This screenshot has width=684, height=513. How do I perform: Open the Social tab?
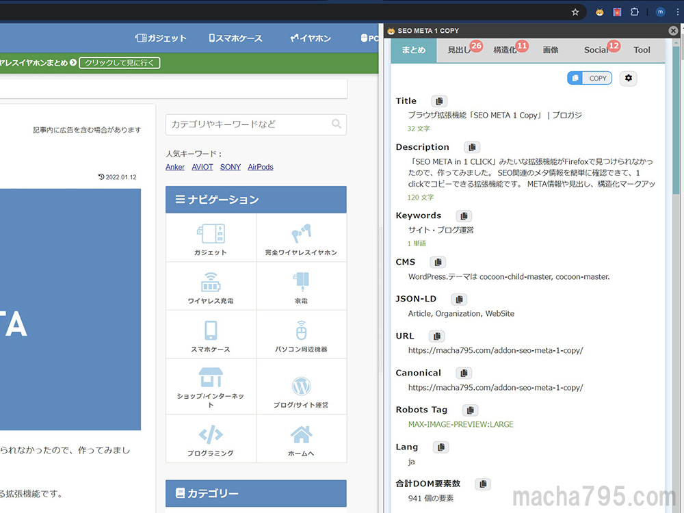coord(596,50)
